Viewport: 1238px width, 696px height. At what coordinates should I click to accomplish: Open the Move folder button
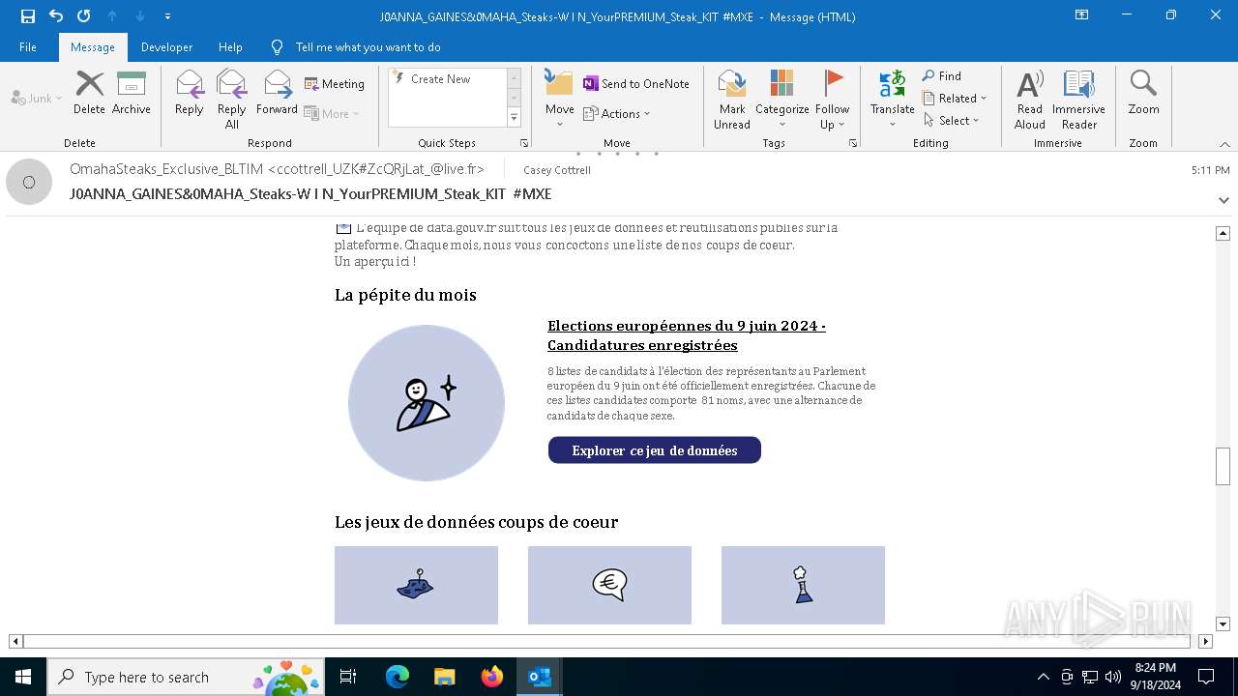click(x=560, y=99)
